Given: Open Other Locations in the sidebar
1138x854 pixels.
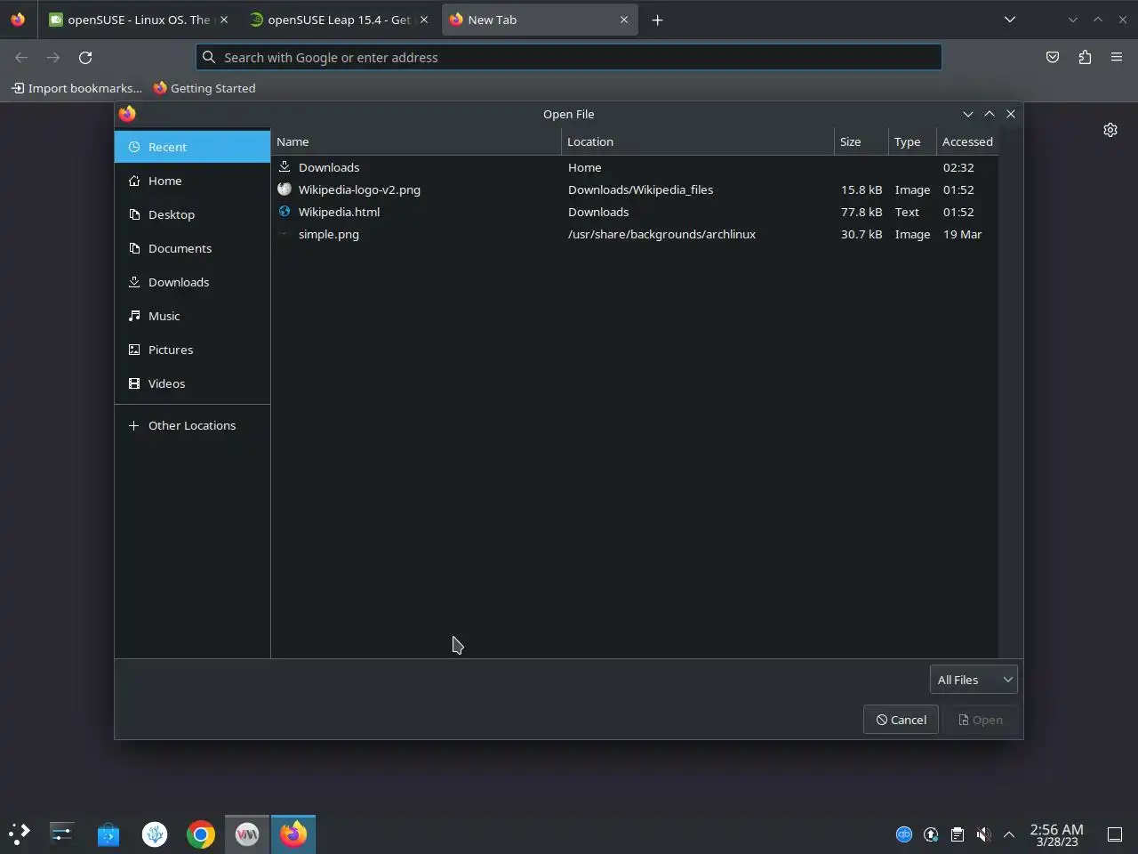Looking at the screenshot, I should pos(192,425).
